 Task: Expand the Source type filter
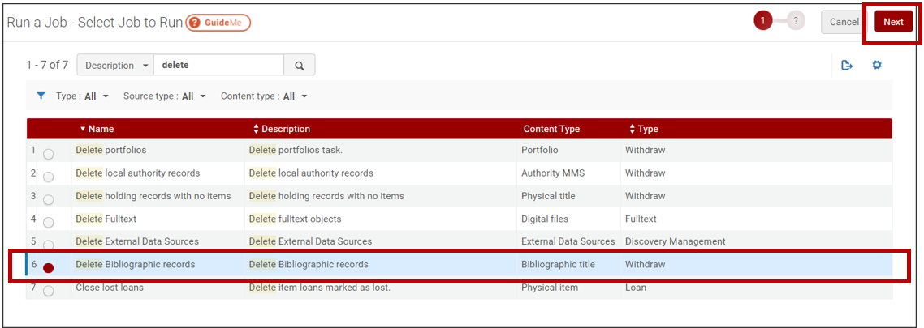[164, 96]
